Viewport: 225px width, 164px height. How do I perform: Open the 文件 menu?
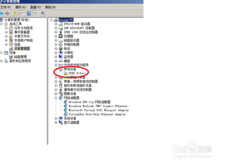click(x=6, y=7)
